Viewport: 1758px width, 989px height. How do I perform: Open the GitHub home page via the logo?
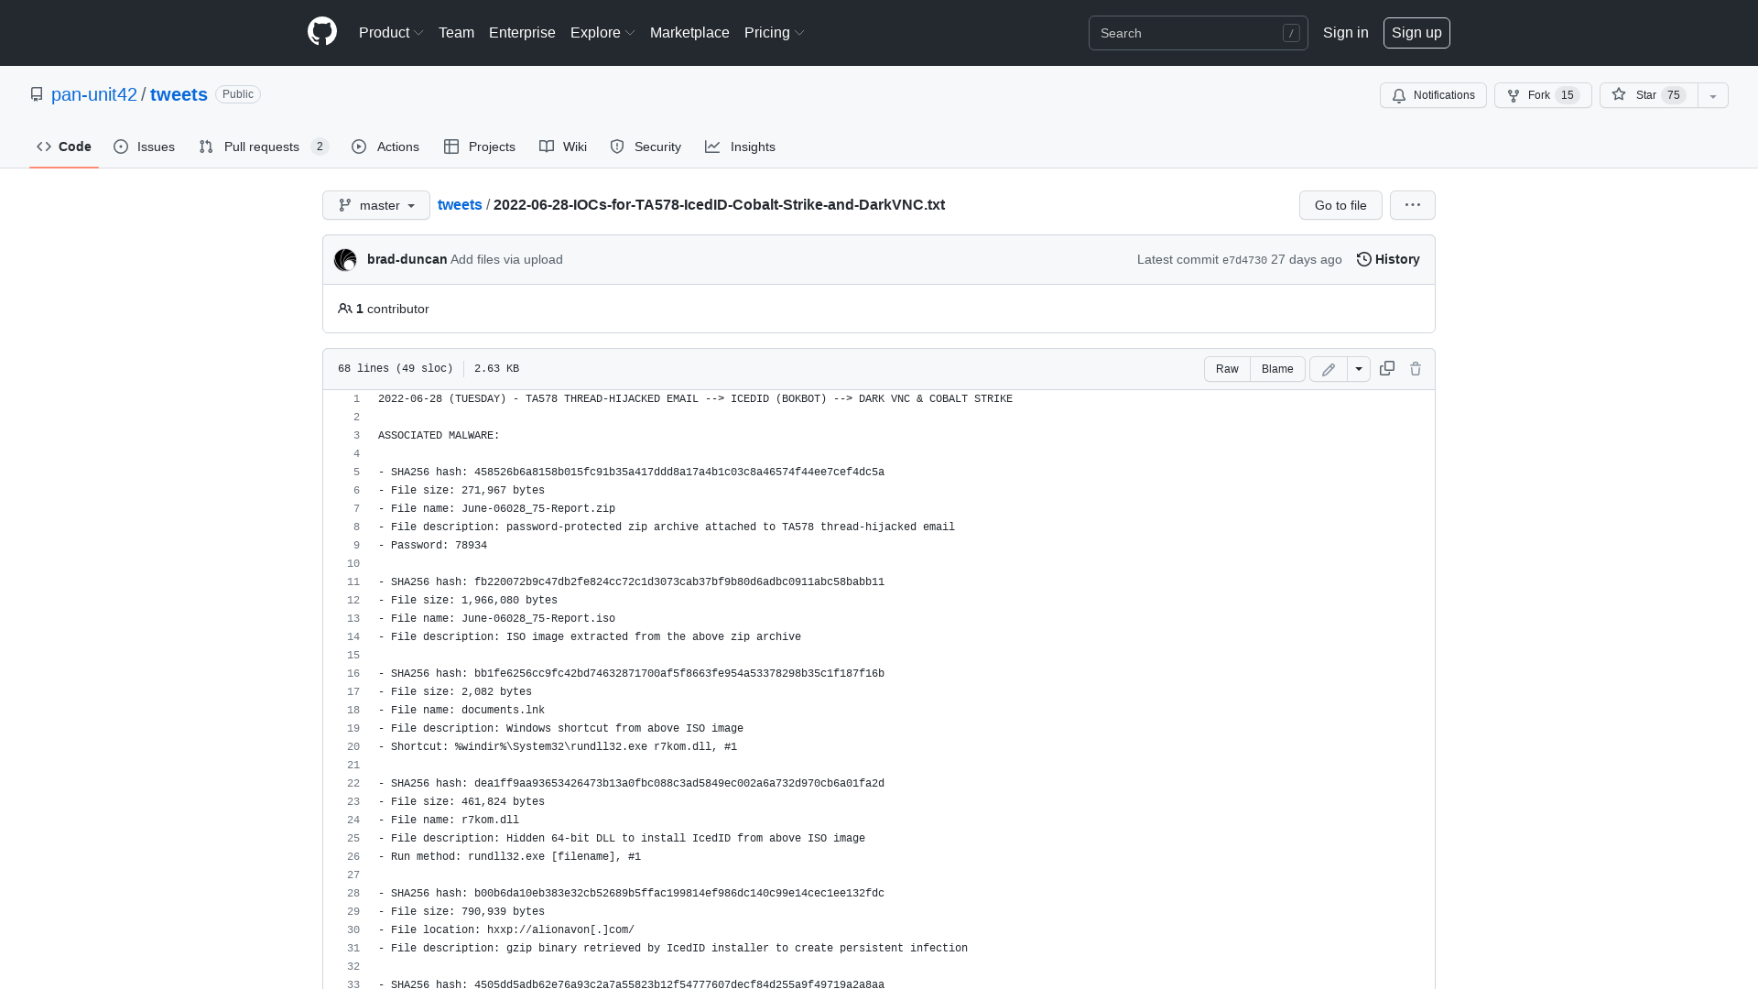tap(322, 32)
